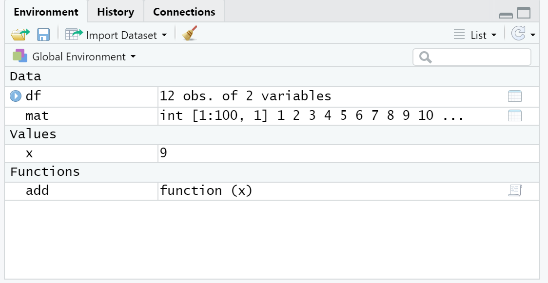Switch to the History tab
Image resolution: width=548 pixels, height=283 pixels.
116,12
